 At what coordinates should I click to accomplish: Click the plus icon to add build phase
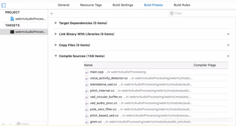pyautogui.click(x=51, y=13)
